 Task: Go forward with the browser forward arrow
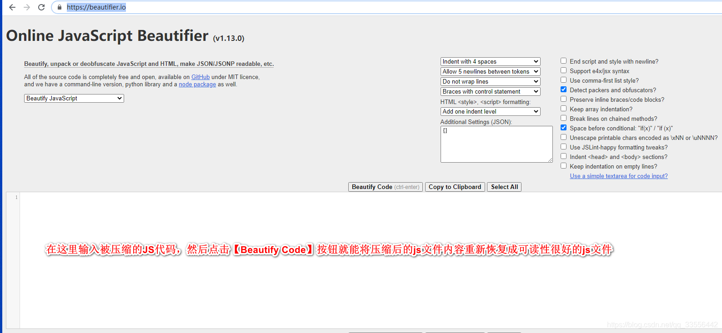coord(27,7)
